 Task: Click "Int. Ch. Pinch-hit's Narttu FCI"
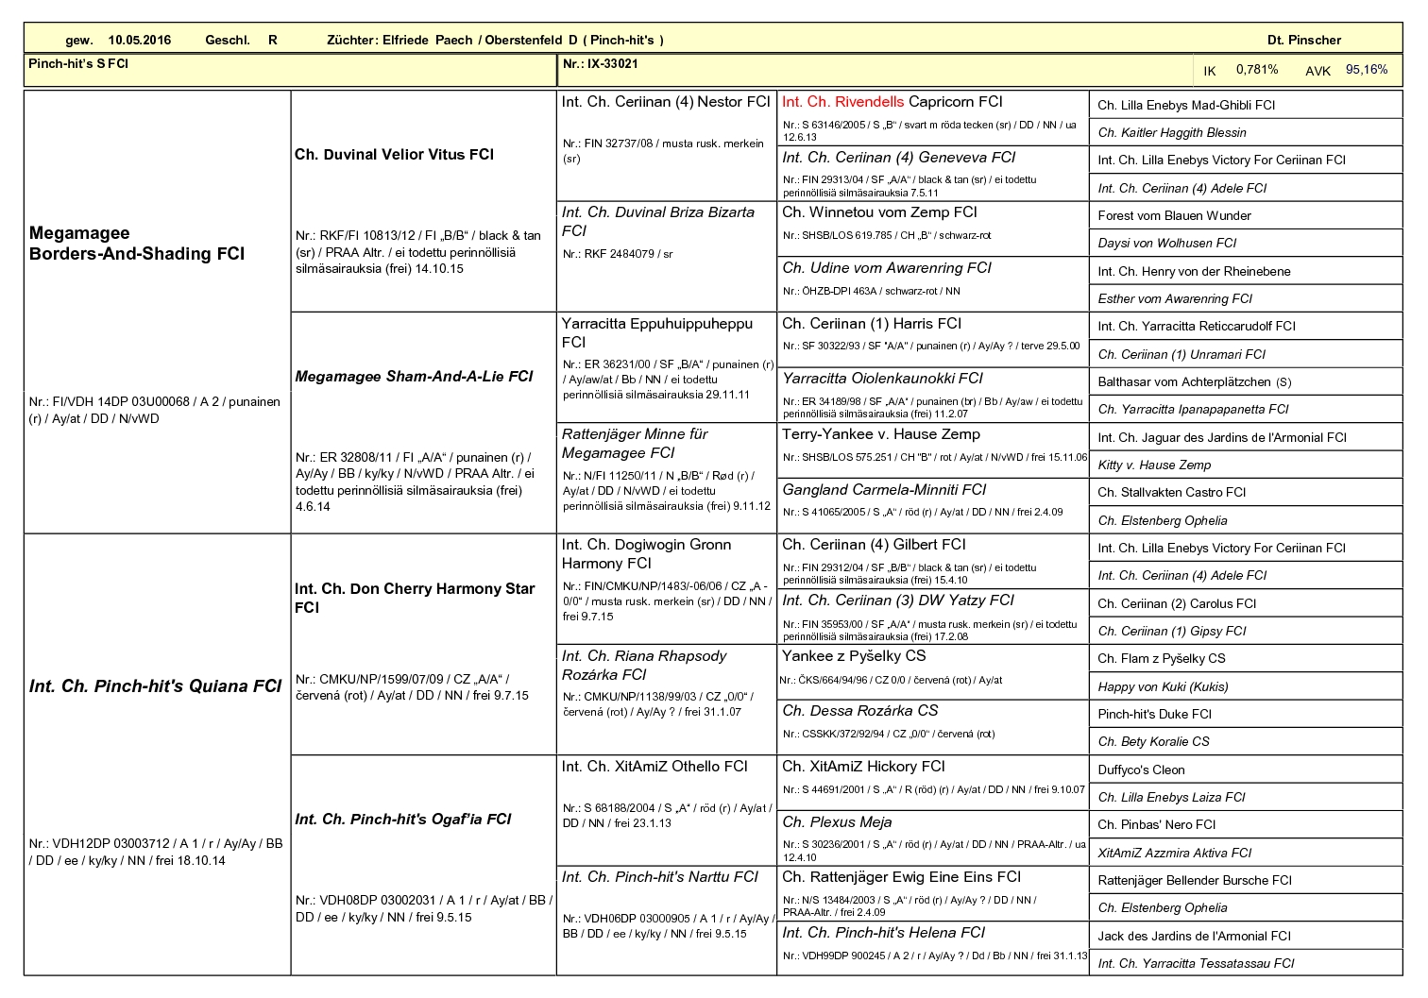tap(660, 877)
